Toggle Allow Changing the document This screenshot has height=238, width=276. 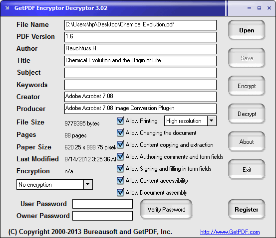120,133
